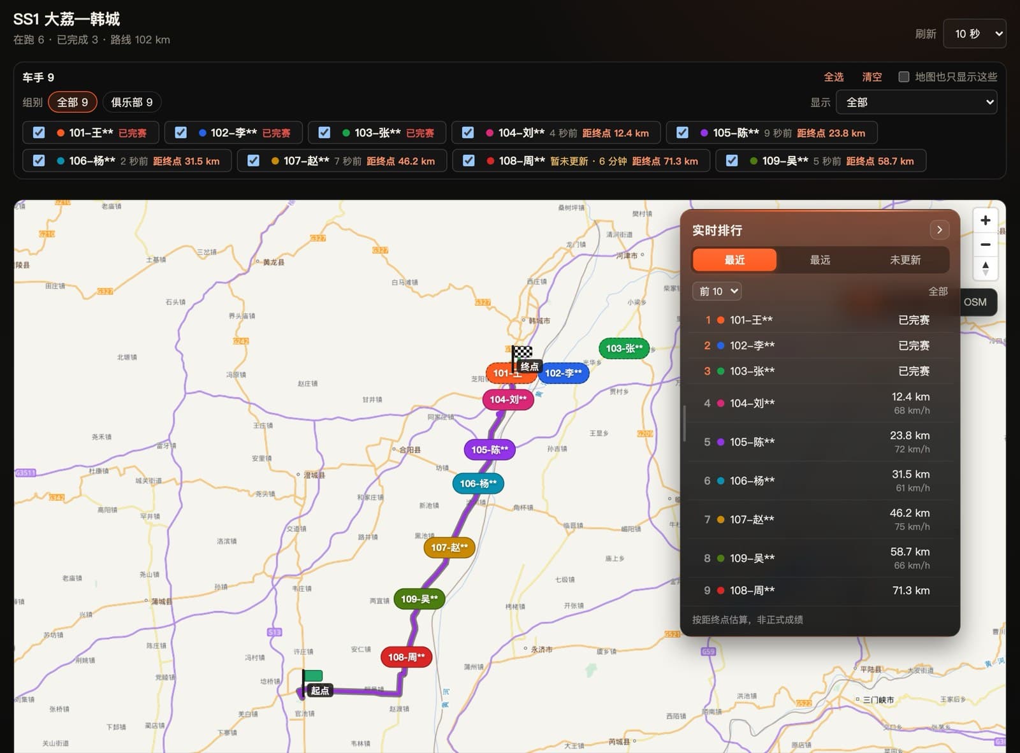Switch to the 最远 ranking tab

[820, 260]
